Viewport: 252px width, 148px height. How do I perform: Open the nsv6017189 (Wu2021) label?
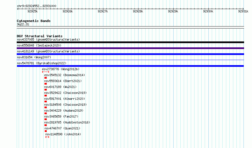pos(60,87)
